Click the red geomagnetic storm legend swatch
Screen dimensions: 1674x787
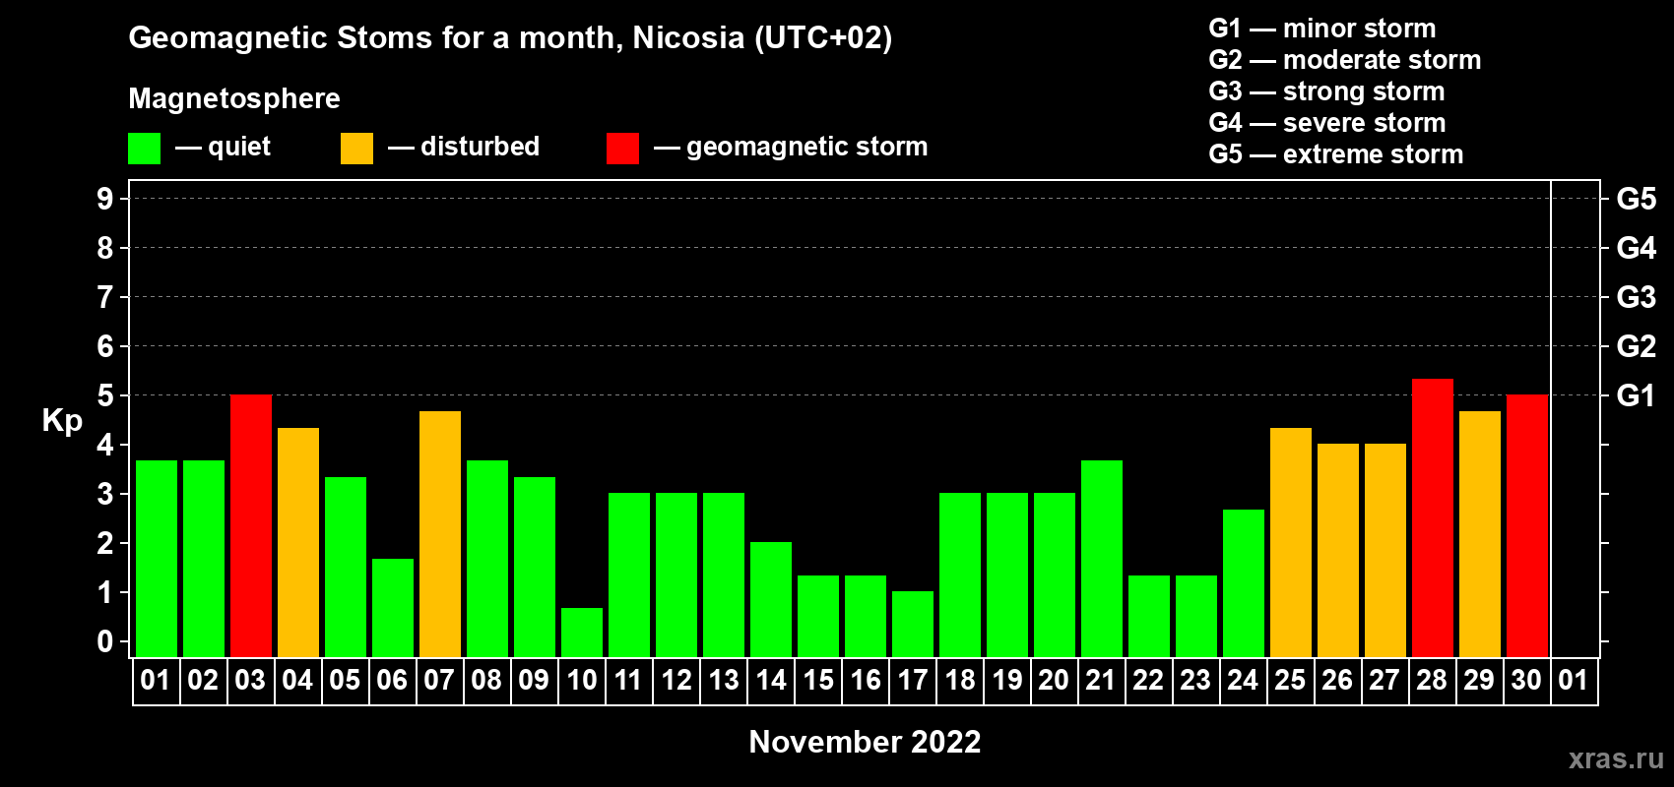click(x=622, y=149)
